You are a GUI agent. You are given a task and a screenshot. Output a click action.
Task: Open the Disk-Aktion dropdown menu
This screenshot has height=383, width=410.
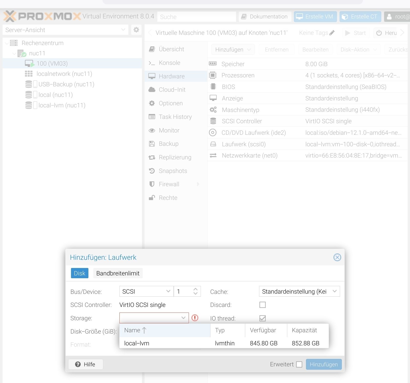pos(358,49)
